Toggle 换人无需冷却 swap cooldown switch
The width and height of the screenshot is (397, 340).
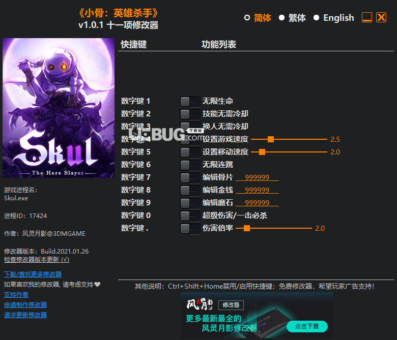click(x=190, y=127)
